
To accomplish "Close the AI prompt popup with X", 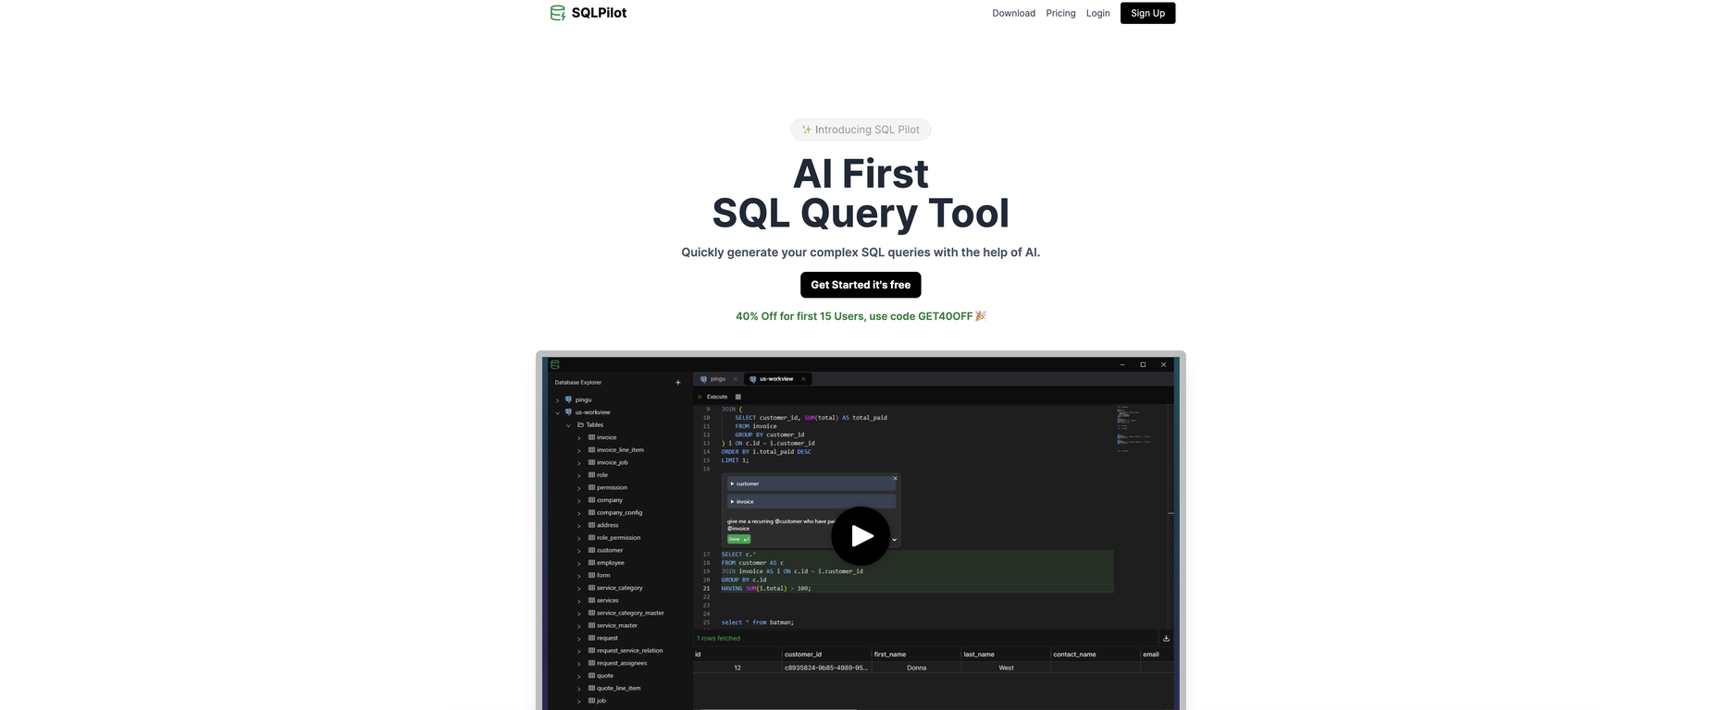I will [x=895, y=478].
